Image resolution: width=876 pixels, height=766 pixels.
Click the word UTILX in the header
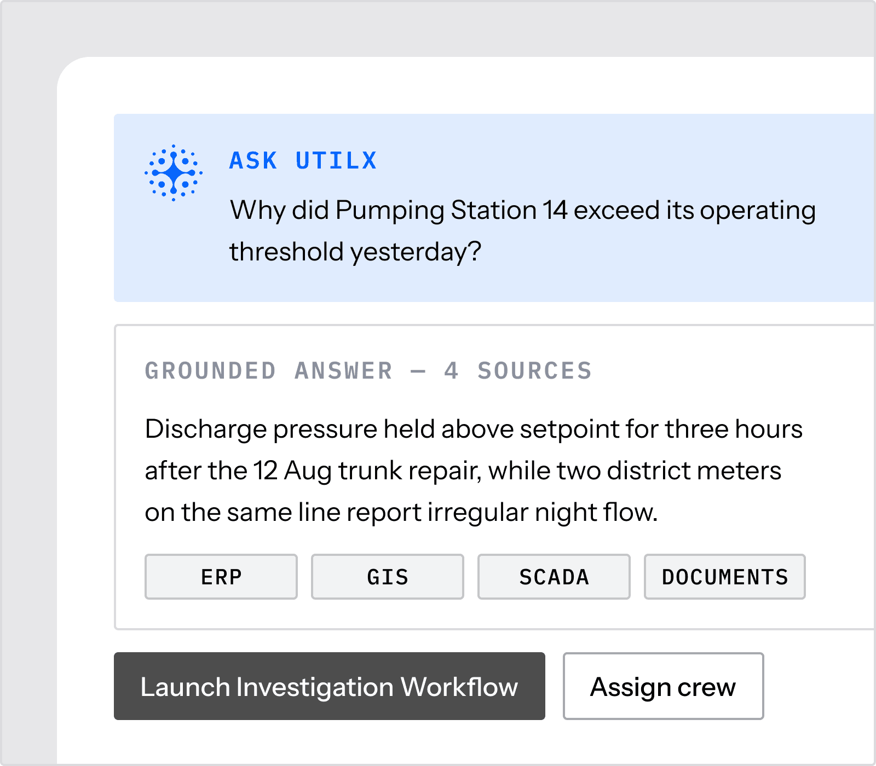(336, 161)
